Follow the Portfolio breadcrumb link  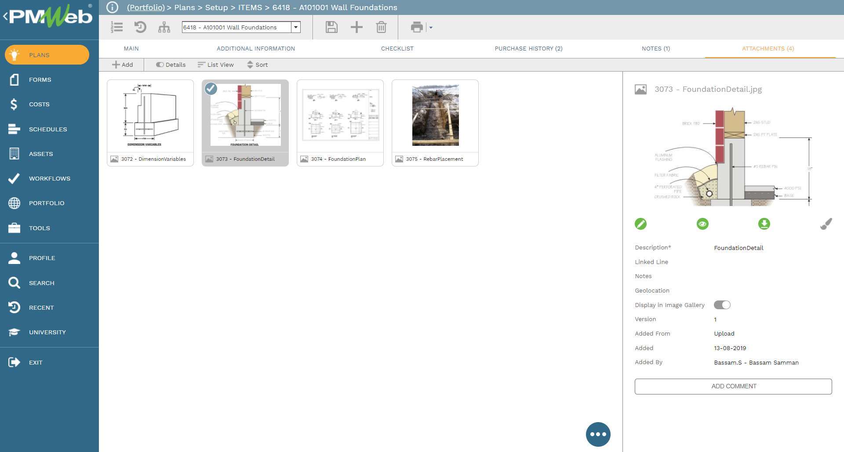(x=146, y=7)
